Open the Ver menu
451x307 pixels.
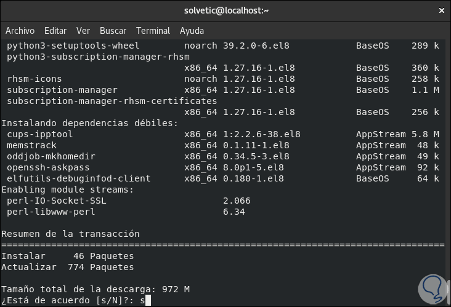click(x=83, y=31)
